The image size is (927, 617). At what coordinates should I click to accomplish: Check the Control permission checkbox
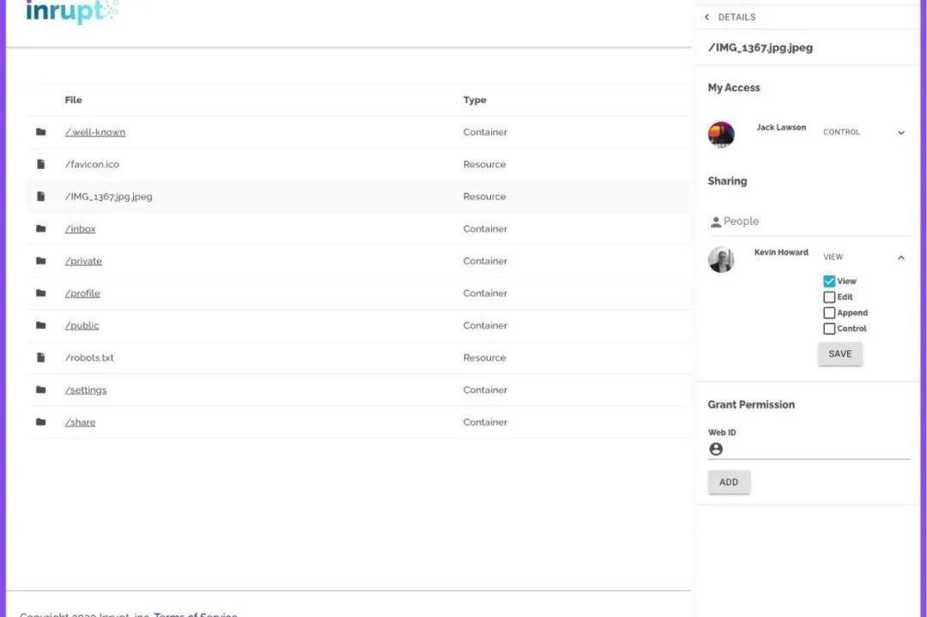[829, 329]
